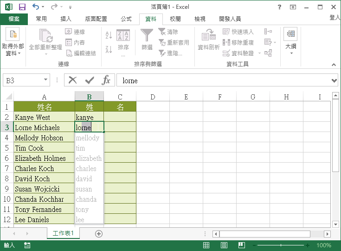
Task: Expand the 大綱 outline dropdown
Action: tap(291, 53)
